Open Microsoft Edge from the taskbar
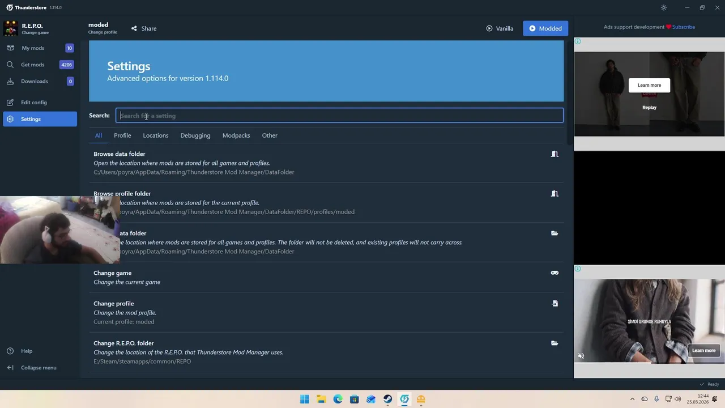 [x=338, y=399]
